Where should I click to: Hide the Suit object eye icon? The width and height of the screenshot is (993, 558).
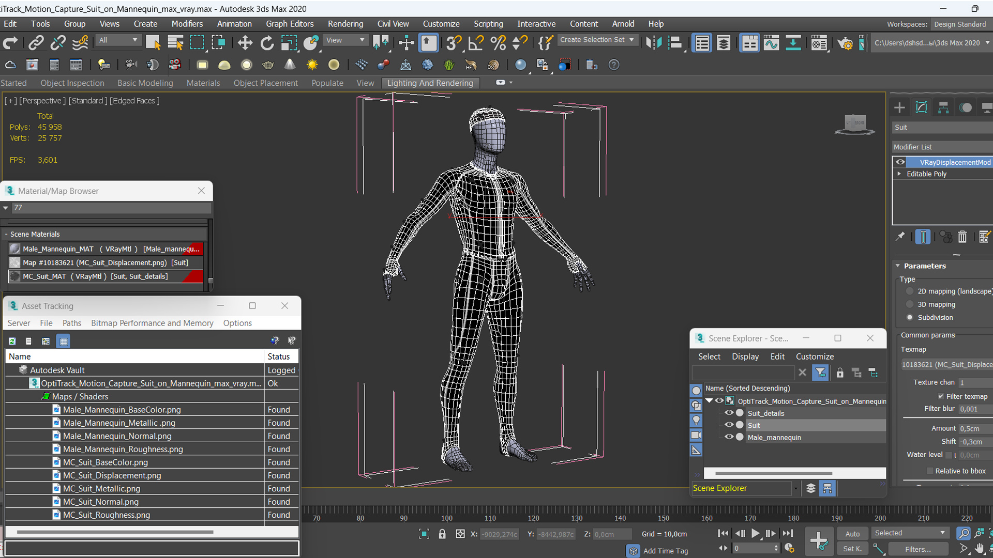(729, 425)
